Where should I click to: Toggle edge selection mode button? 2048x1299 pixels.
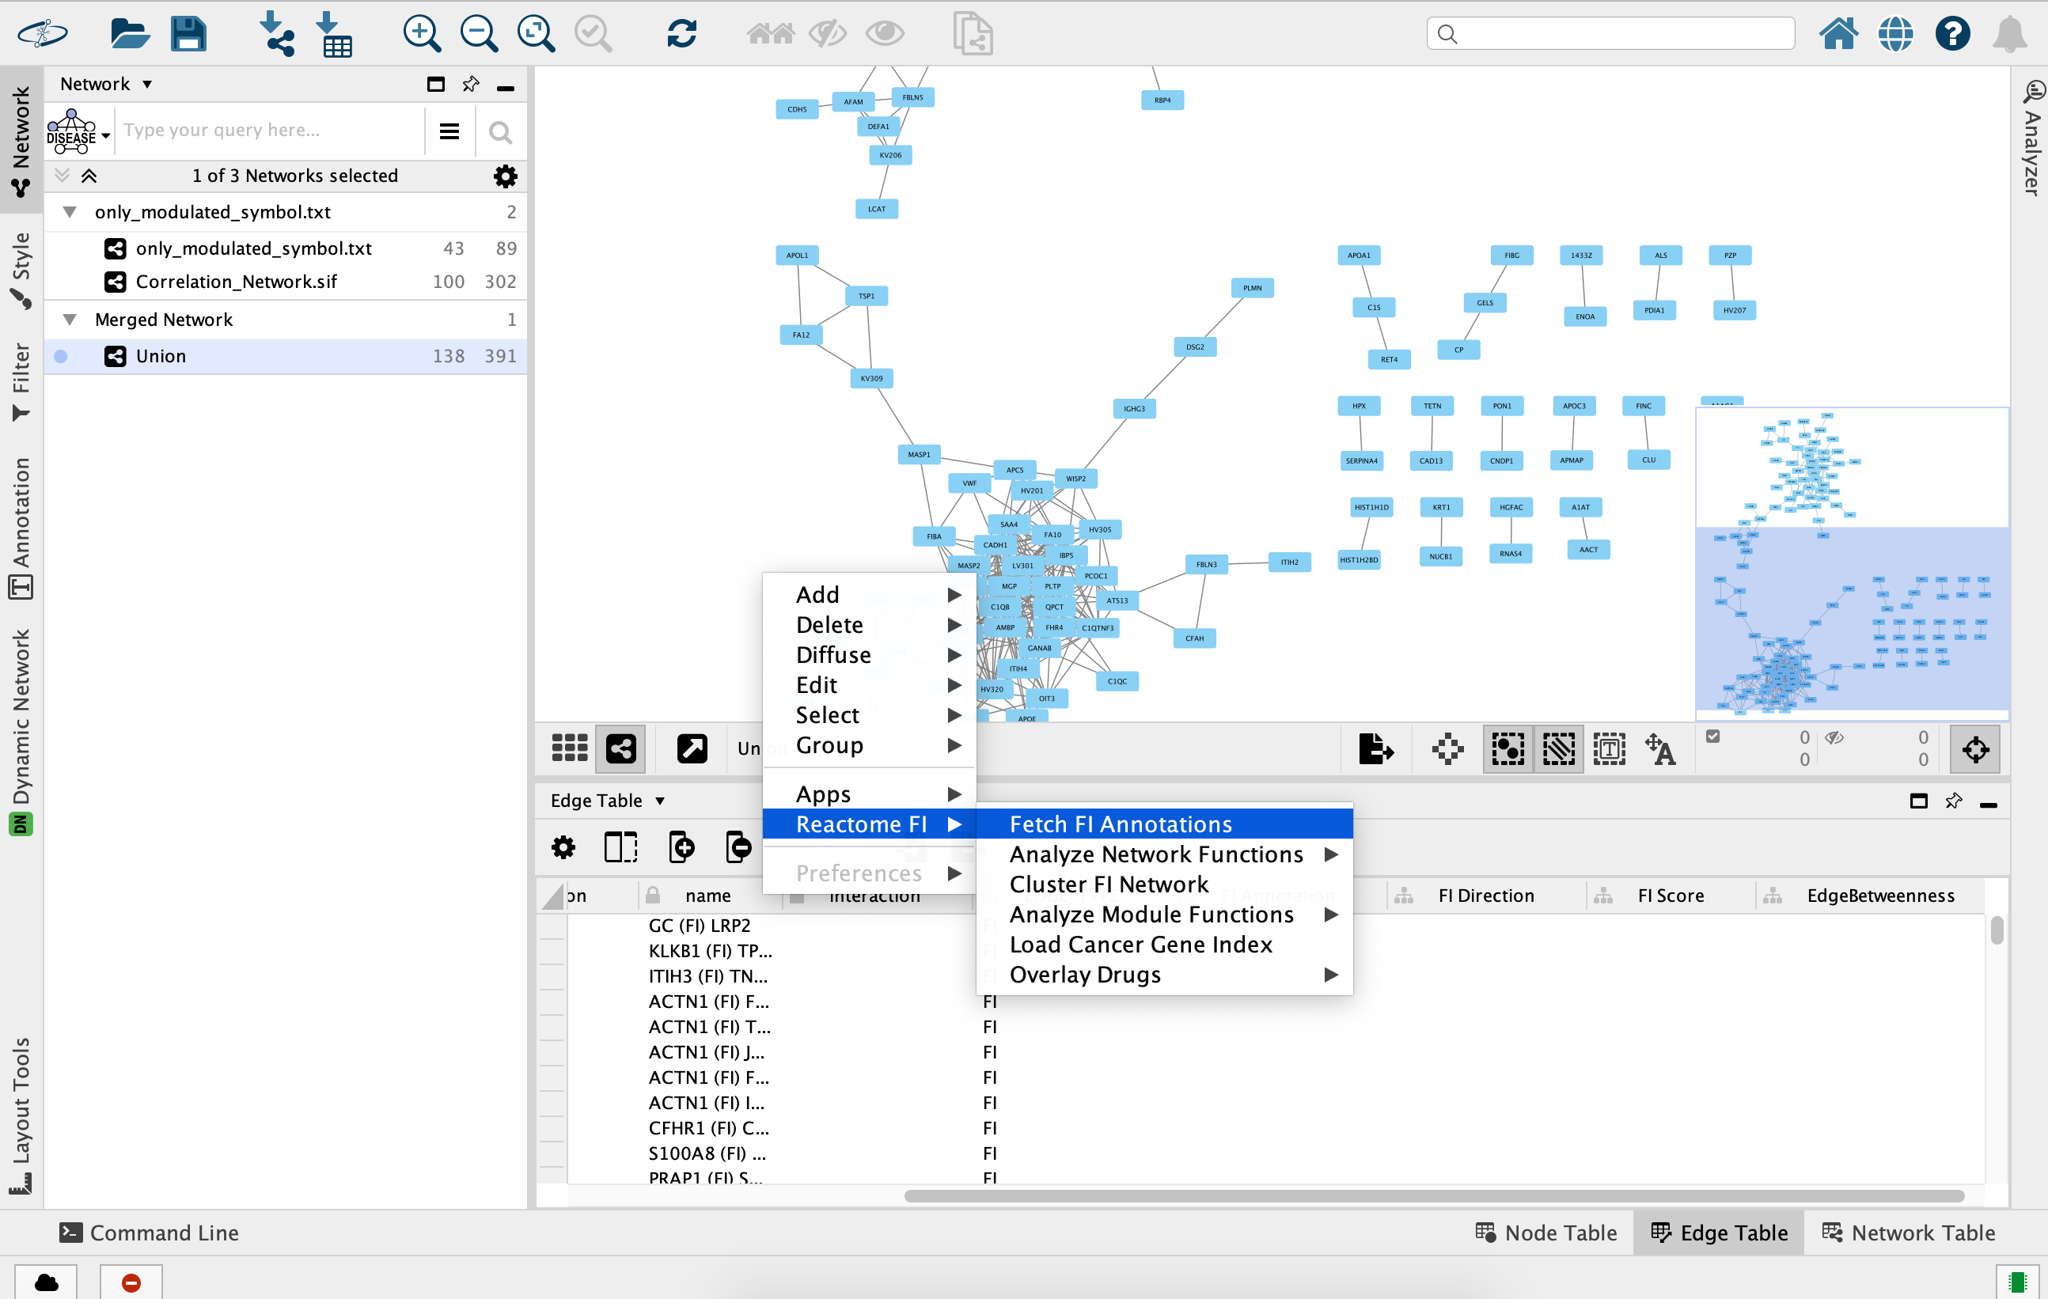(x=1558, y=749)
